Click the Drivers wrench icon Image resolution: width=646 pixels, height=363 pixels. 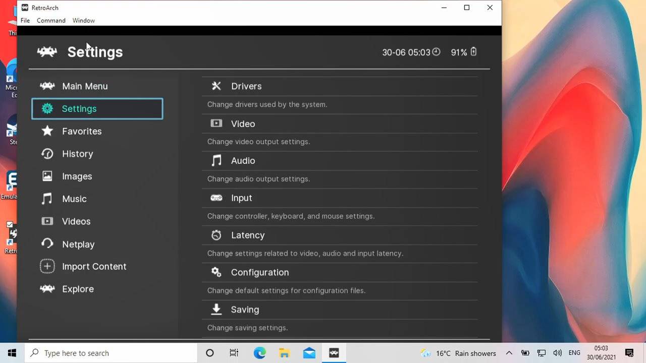click(216, 86)
